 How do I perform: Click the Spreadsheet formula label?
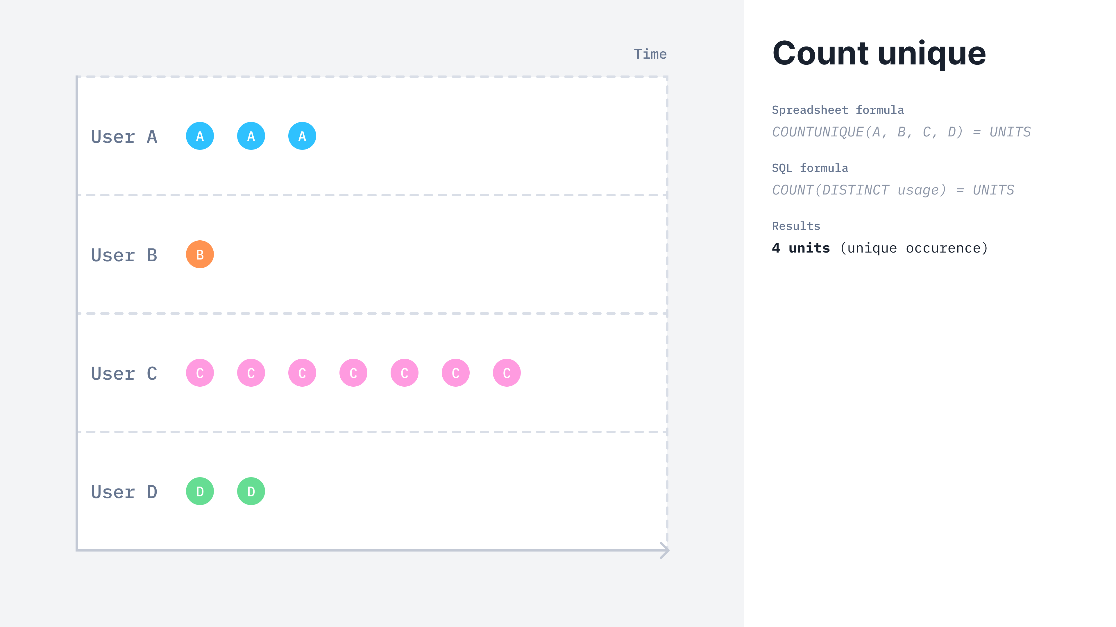pyautogui.click(x=838, y=110)
